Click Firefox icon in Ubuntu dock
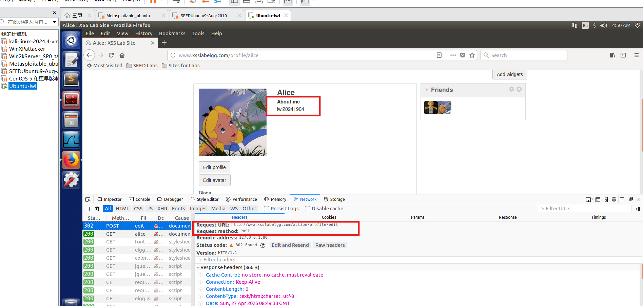 pos(71,160)
